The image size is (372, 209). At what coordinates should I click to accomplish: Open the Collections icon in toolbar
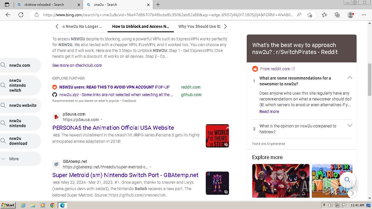coord(337,15)
